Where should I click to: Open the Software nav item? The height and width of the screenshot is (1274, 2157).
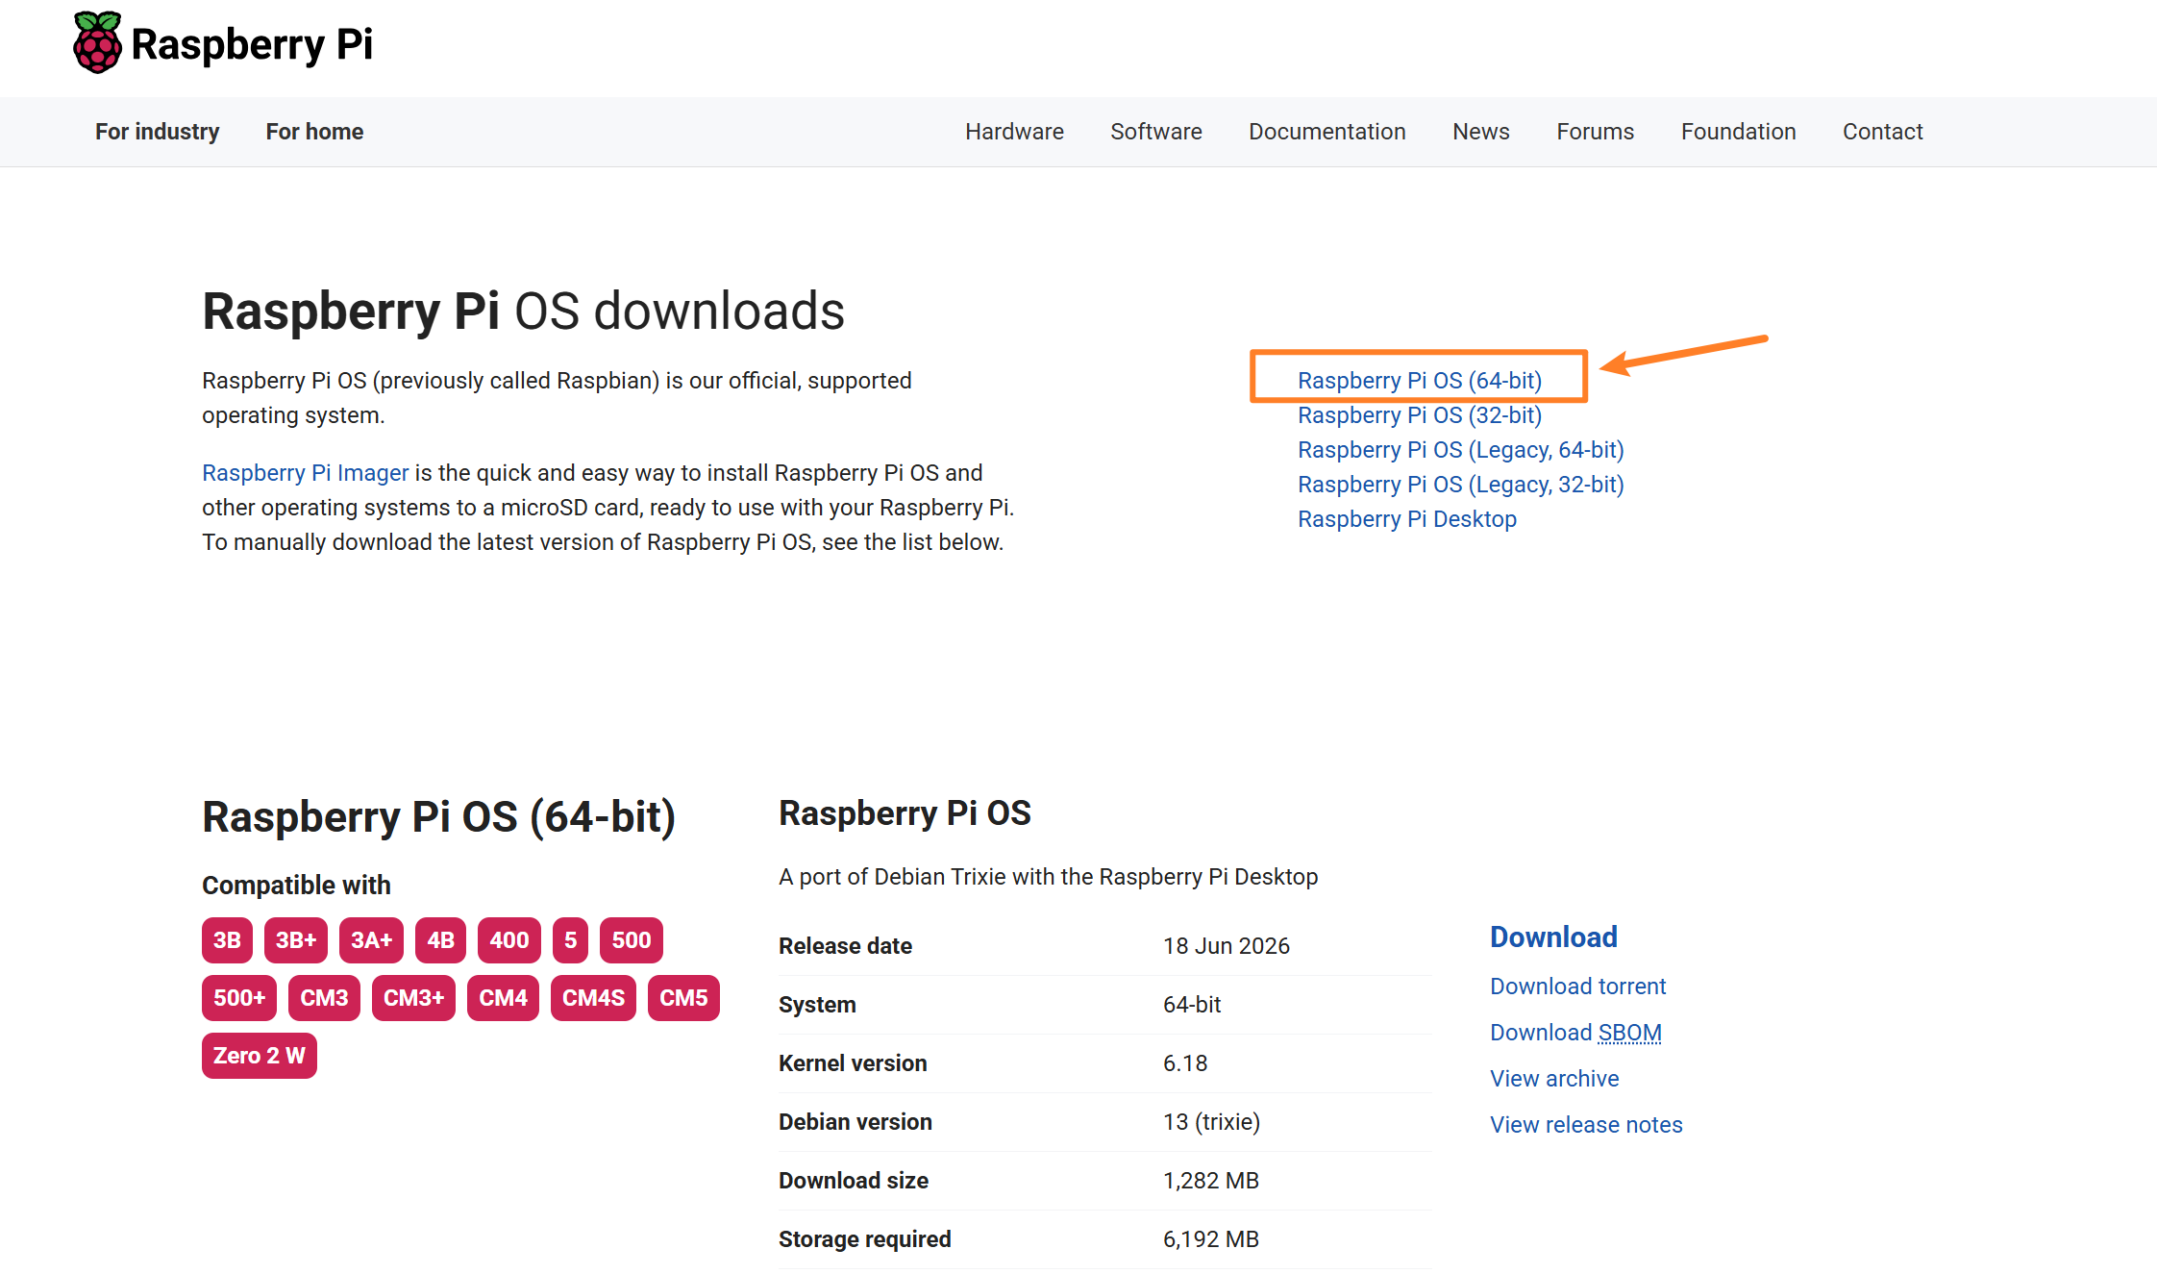tap(1156, 132)
